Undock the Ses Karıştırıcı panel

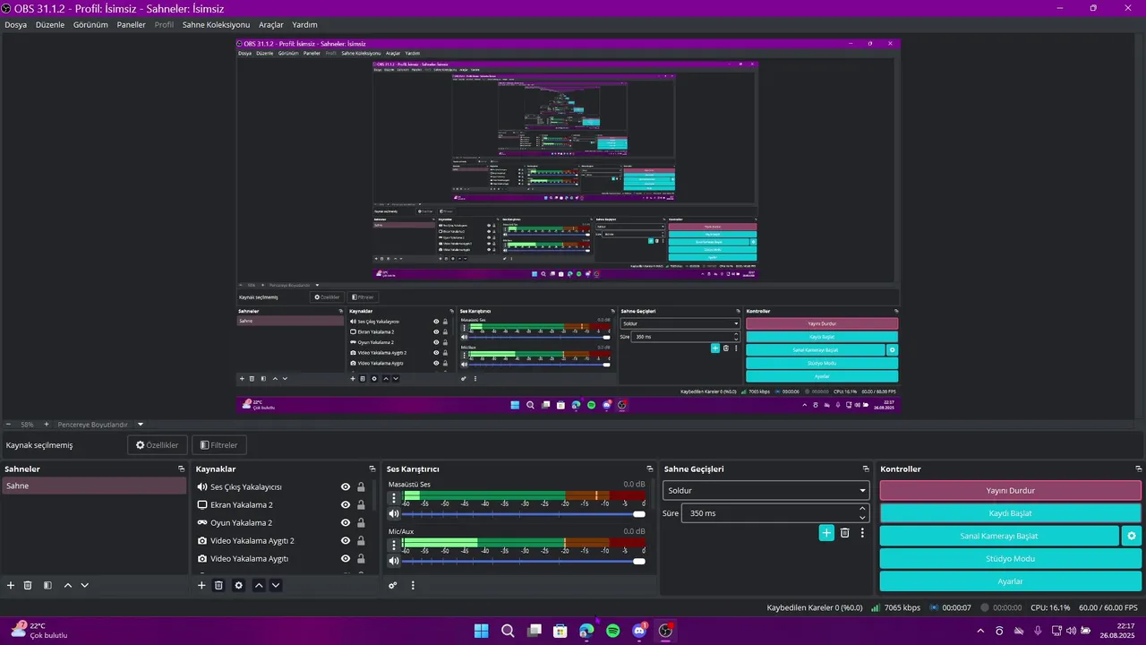coord(650,469)
